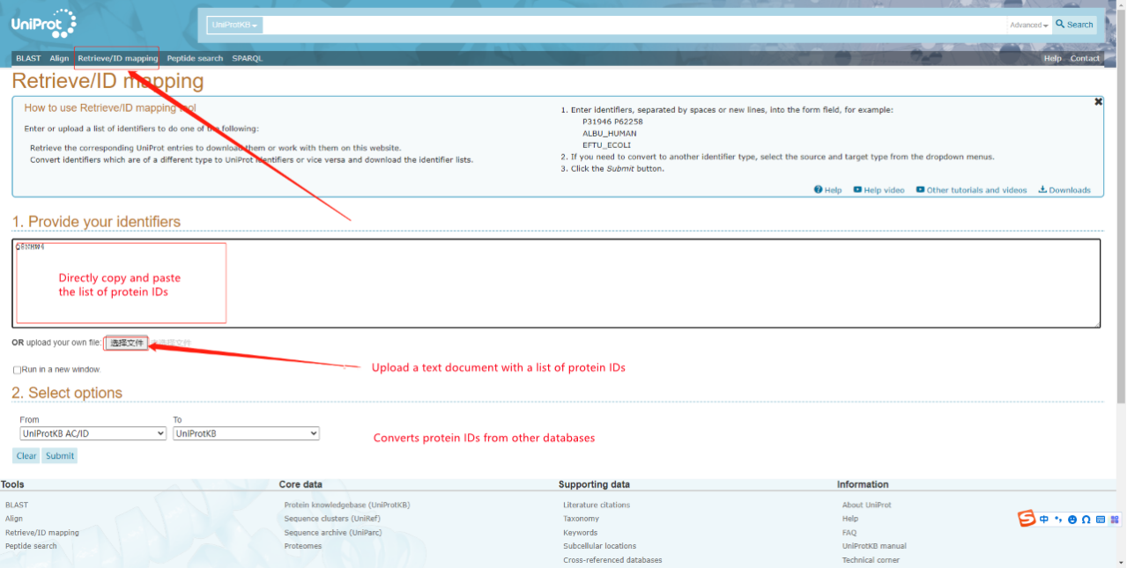This screenshot has width=1127, height=568.
Task: Open Peptide search from navigation bar
Action: [x=195, y=58]
